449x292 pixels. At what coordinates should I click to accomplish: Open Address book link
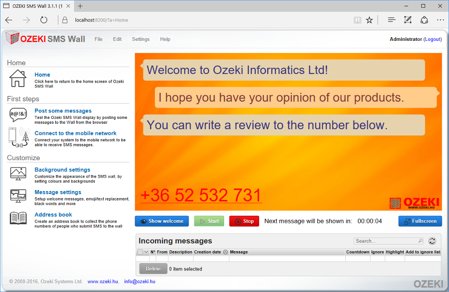[53, 214]
